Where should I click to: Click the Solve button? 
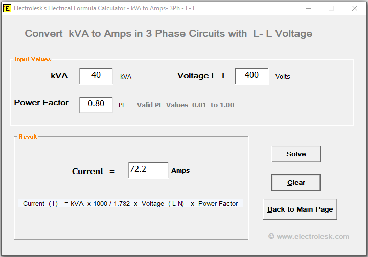pos(296,154)
